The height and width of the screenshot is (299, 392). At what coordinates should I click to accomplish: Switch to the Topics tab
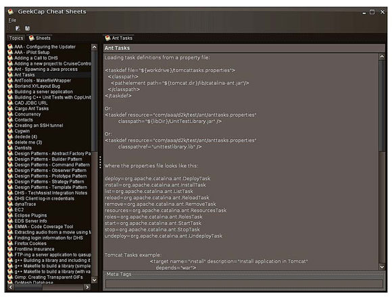[x=16, y=38]
